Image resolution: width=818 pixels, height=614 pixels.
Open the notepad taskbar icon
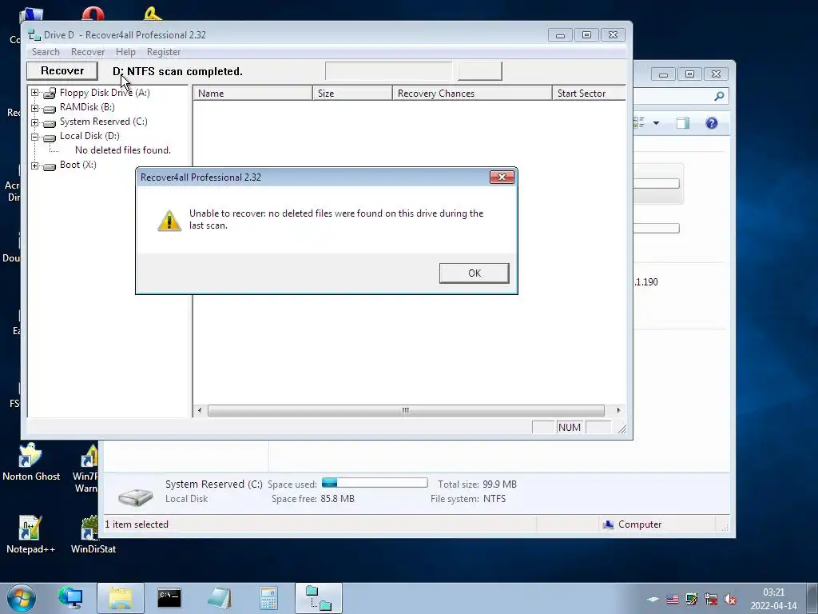(219, 598)
